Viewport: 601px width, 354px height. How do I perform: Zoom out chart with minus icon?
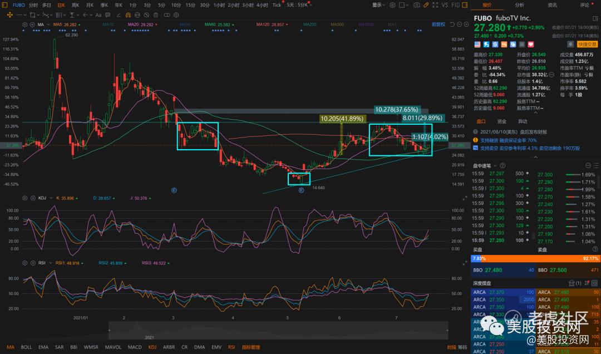point(459,24)
